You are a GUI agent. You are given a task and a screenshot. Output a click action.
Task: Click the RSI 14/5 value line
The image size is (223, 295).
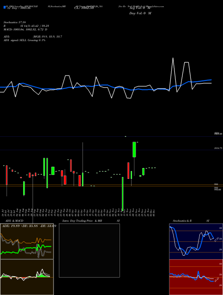click(x=26, y=26)
